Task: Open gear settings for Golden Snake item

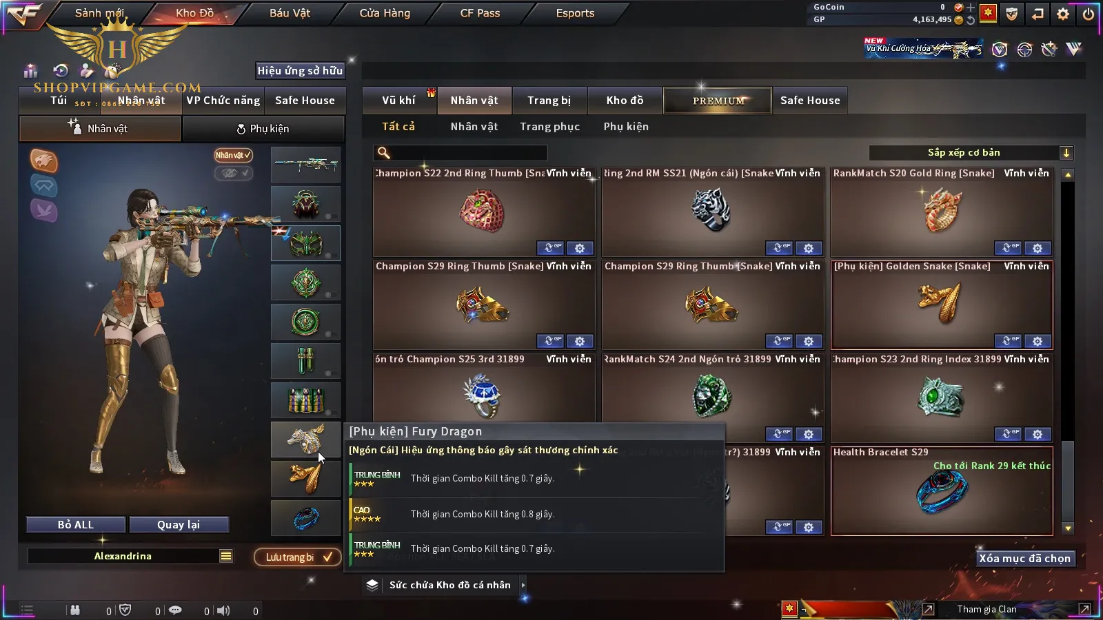Action: pos(1038,341)
